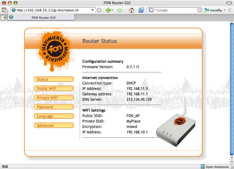Click the search magnifier icon
The image size is (234, 169).
(x=200, y=10)
